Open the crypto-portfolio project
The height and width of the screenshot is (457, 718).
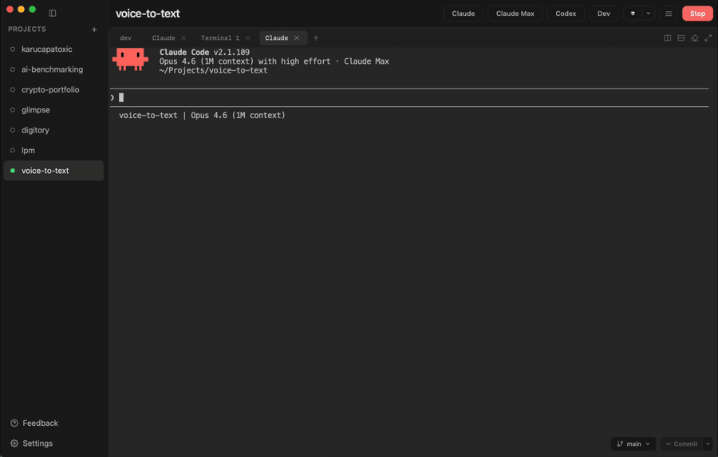pos(53,89)
